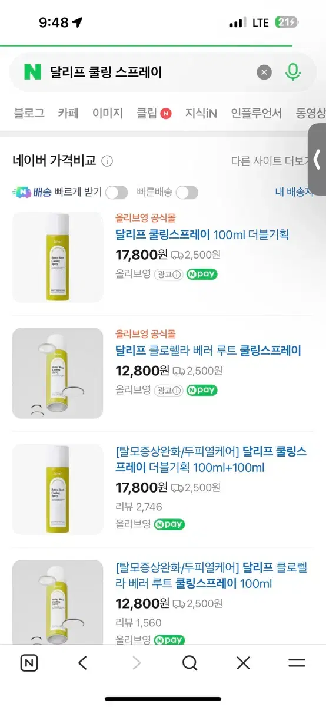Screen dimensions: 326x707
Task: Start voice search with the microphone icon
Action: (292, 72)
